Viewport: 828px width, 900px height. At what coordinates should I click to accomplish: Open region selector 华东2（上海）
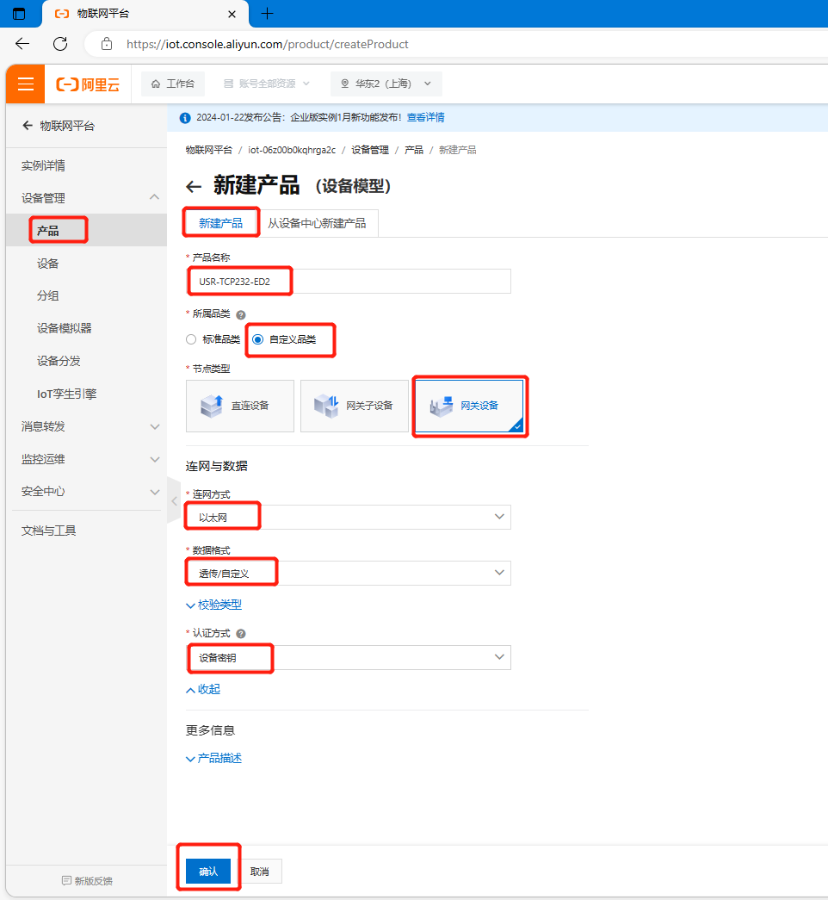click(x=386, y=84)
